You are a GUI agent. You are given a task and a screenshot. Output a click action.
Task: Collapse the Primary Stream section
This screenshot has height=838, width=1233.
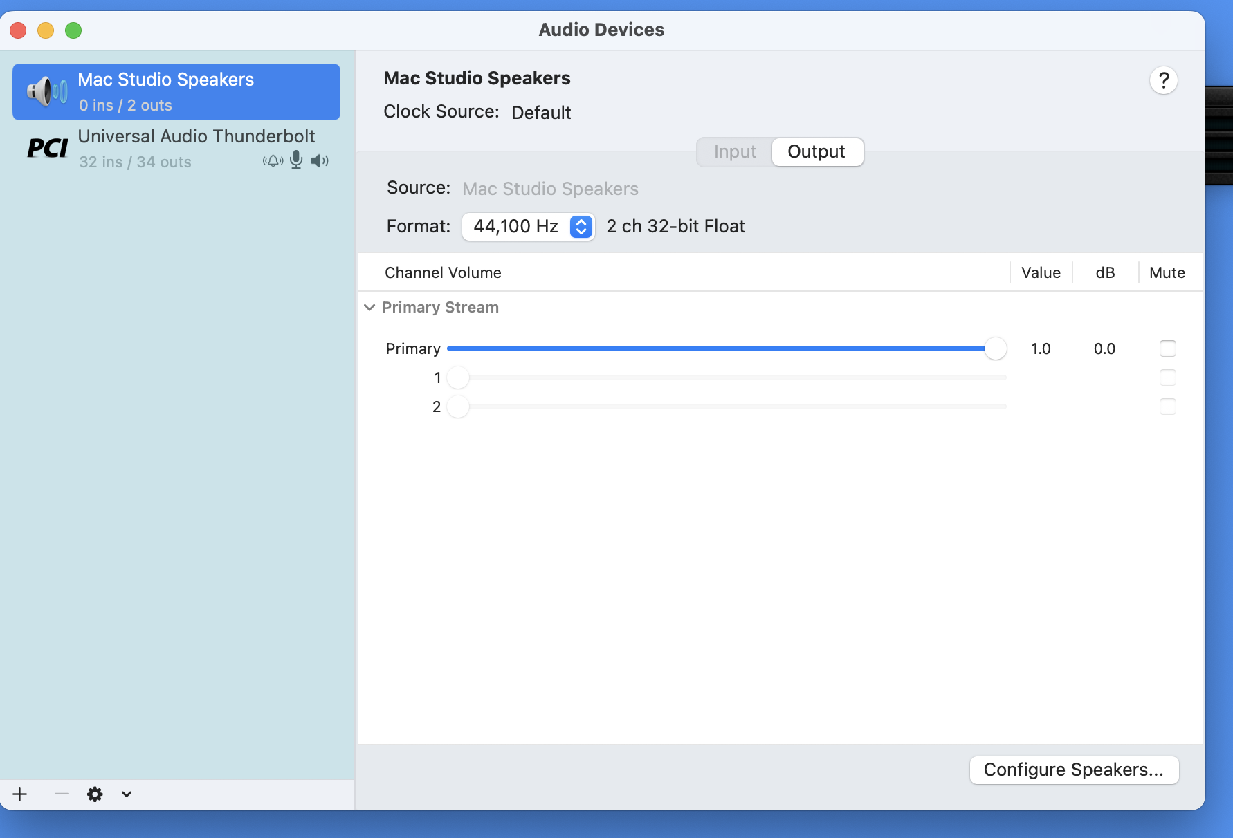(x=369, y=307)
